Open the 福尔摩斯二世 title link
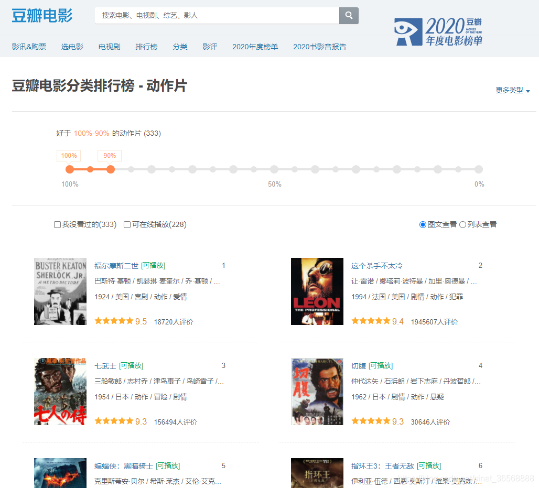539x488 pixels. 116,266
